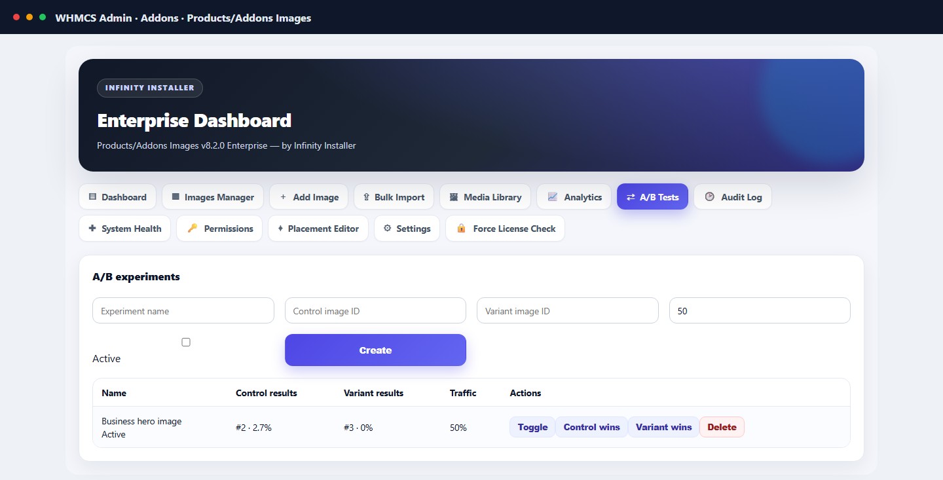The width and height of the screenshot is (943, 480).
Task: Click the Audit Log clock icon
Action: [709, 196]
